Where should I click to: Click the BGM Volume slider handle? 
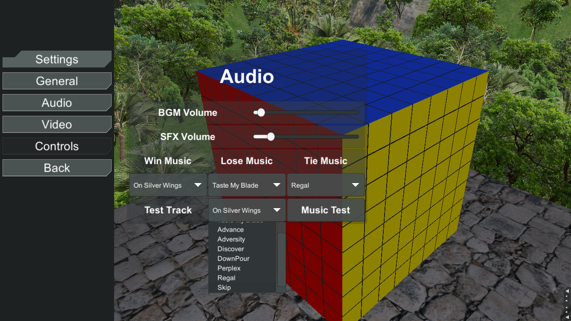(261, 112)
